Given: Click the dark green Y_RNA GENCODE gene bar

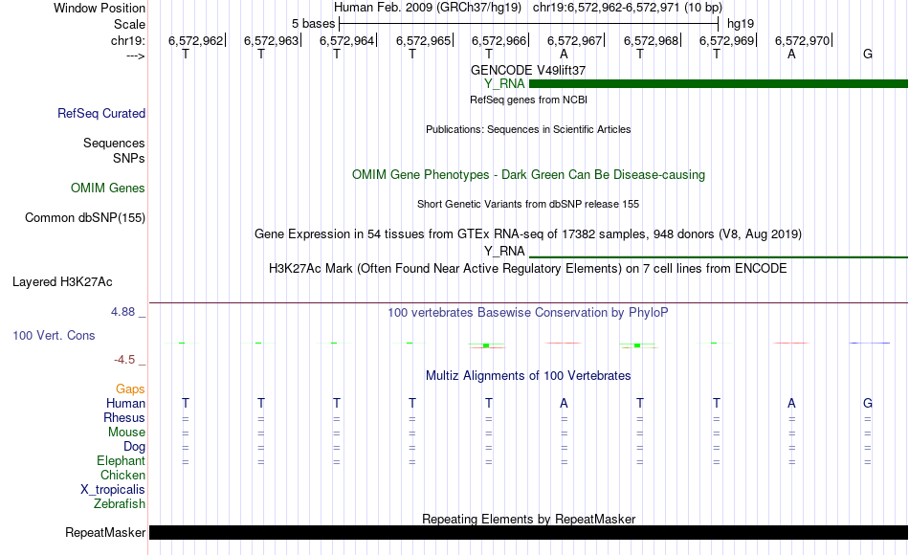Looking at the screenshot, I should (719, 84).
